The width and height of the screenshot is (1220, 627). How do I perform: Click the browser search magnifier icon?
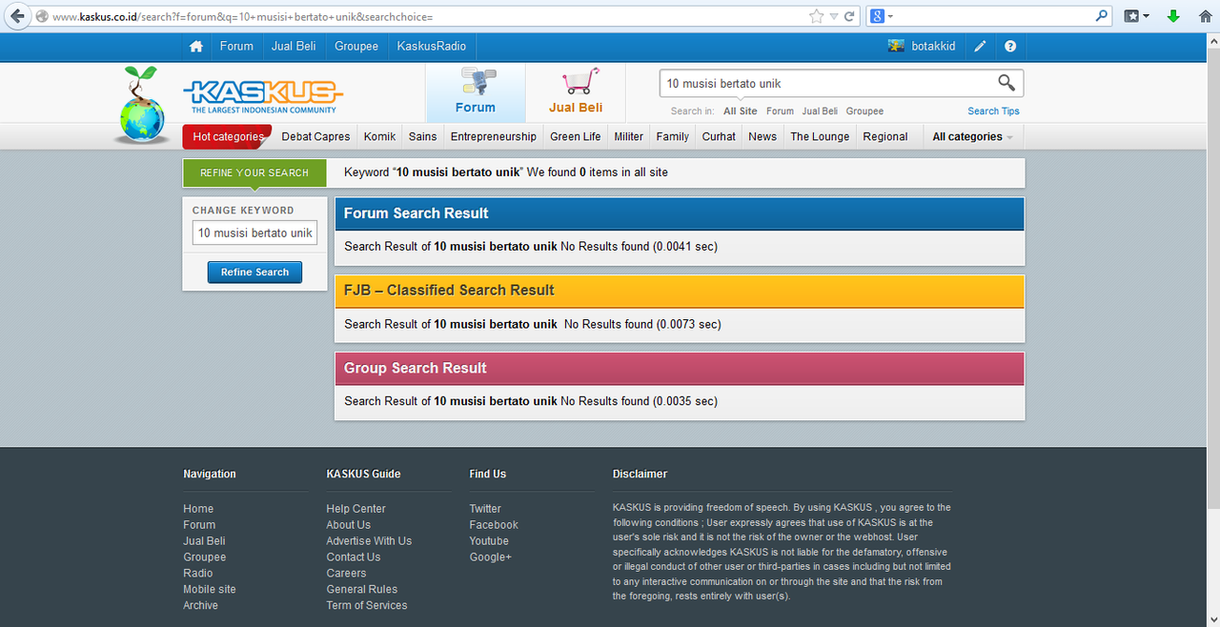click(1102, 16)
